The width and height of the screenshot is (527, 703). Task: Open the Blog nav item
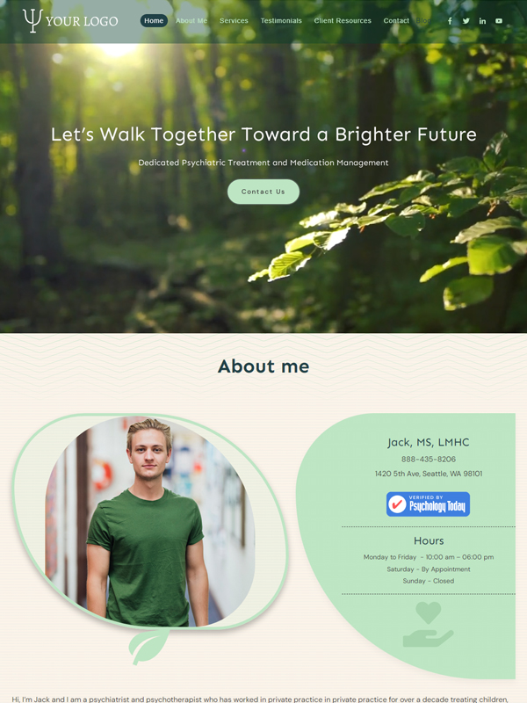point(423,20)
